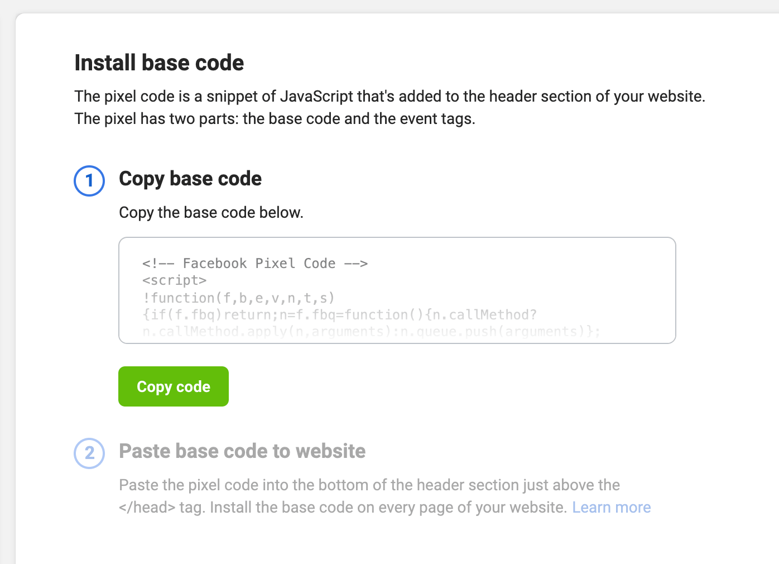
Task: Click the if(f.fbq)return code line
Action: pyautogui.click(x=339, y=315)
